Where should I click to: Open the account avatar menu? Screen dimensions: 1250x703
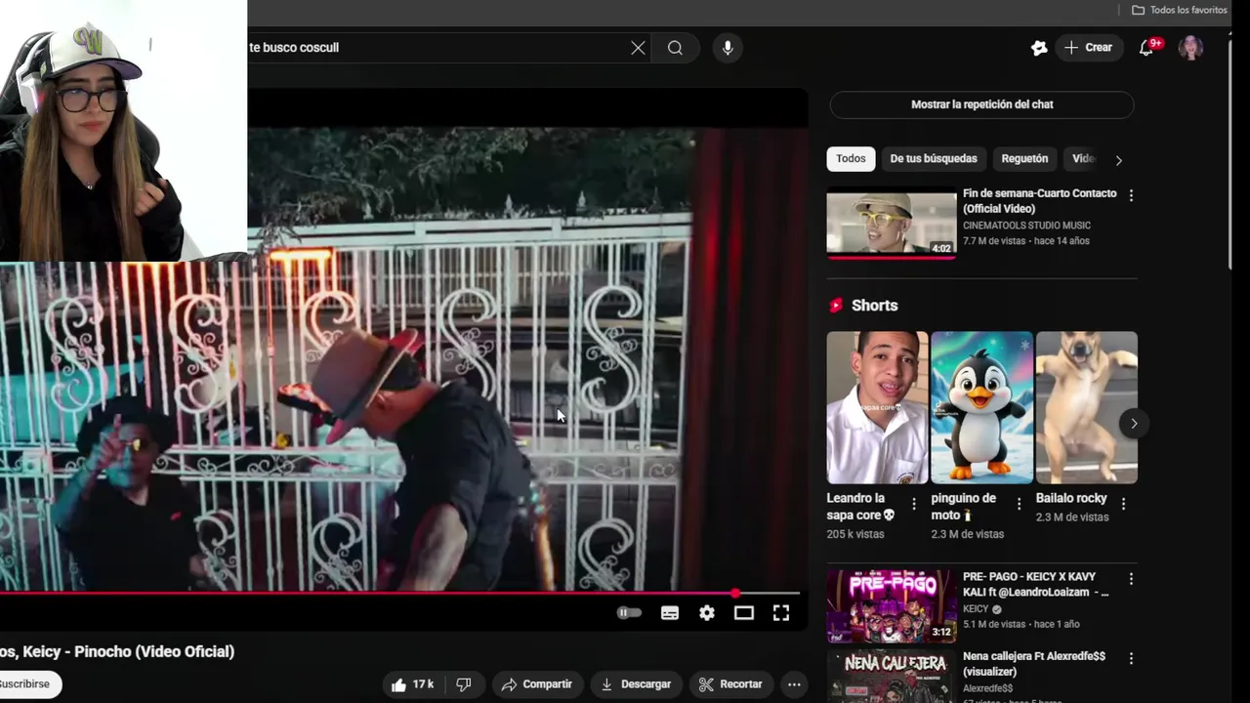(1190, 48)
